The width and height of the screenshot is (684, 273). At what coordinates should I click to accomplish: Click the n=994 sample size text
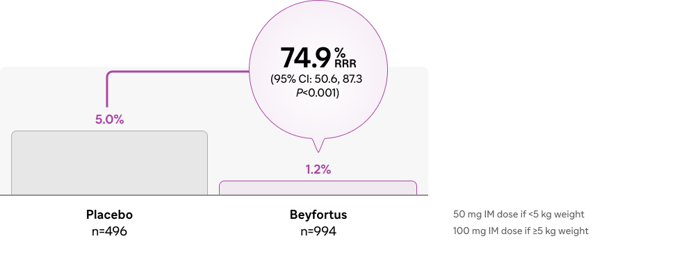coord(318,231)
